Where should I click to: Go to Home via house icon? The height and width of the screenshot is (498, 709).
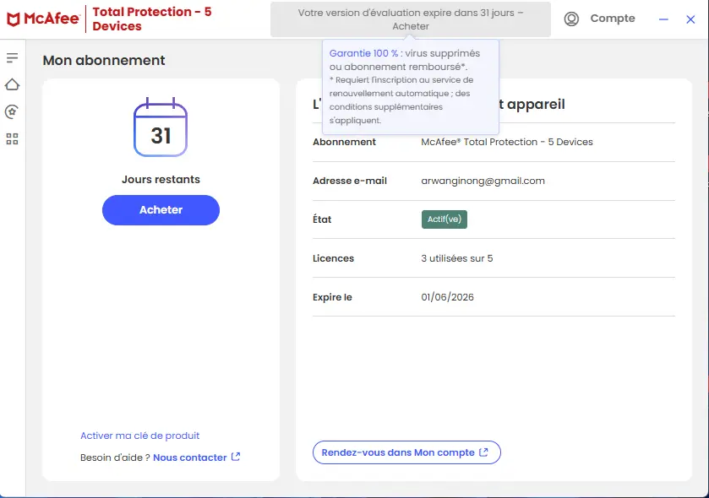pos(12,84)
